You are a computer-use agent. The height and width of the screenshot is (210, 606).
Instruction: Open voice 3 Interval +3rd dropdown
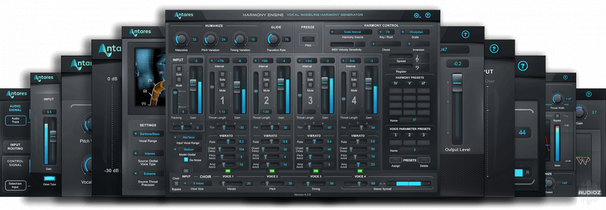pyautogui.click(x=308, y=60)
